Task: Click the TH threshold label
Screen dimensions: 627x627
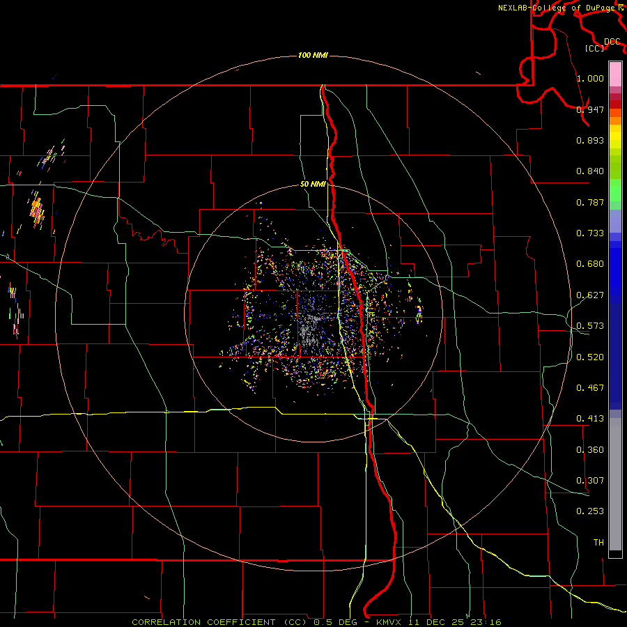Action: 598,543
